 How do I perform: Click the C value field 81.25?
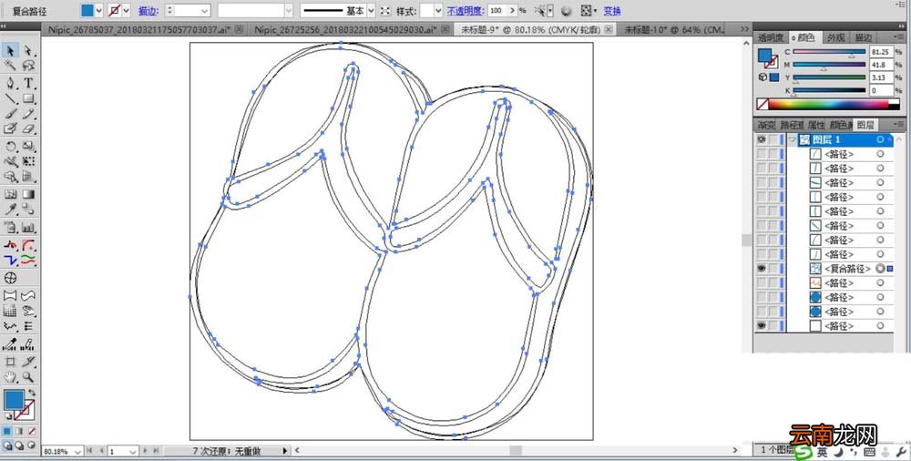pos(881,52)
